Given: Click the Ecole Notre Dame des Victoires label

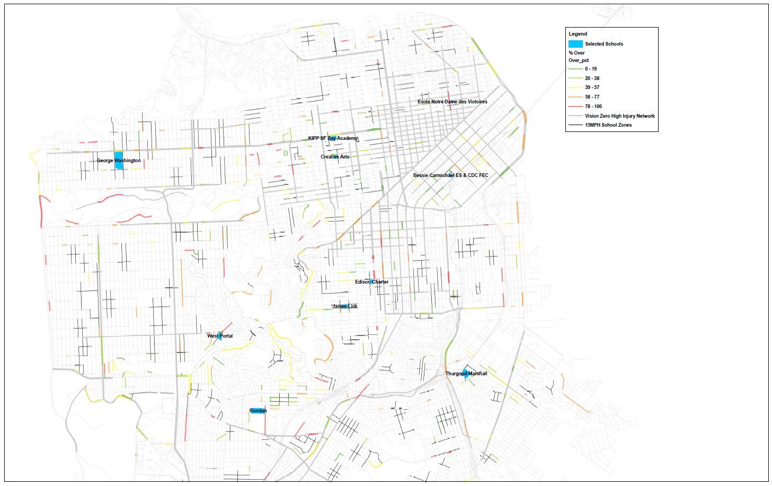Looking at the screenshot, I should click(x=452, y=102).
